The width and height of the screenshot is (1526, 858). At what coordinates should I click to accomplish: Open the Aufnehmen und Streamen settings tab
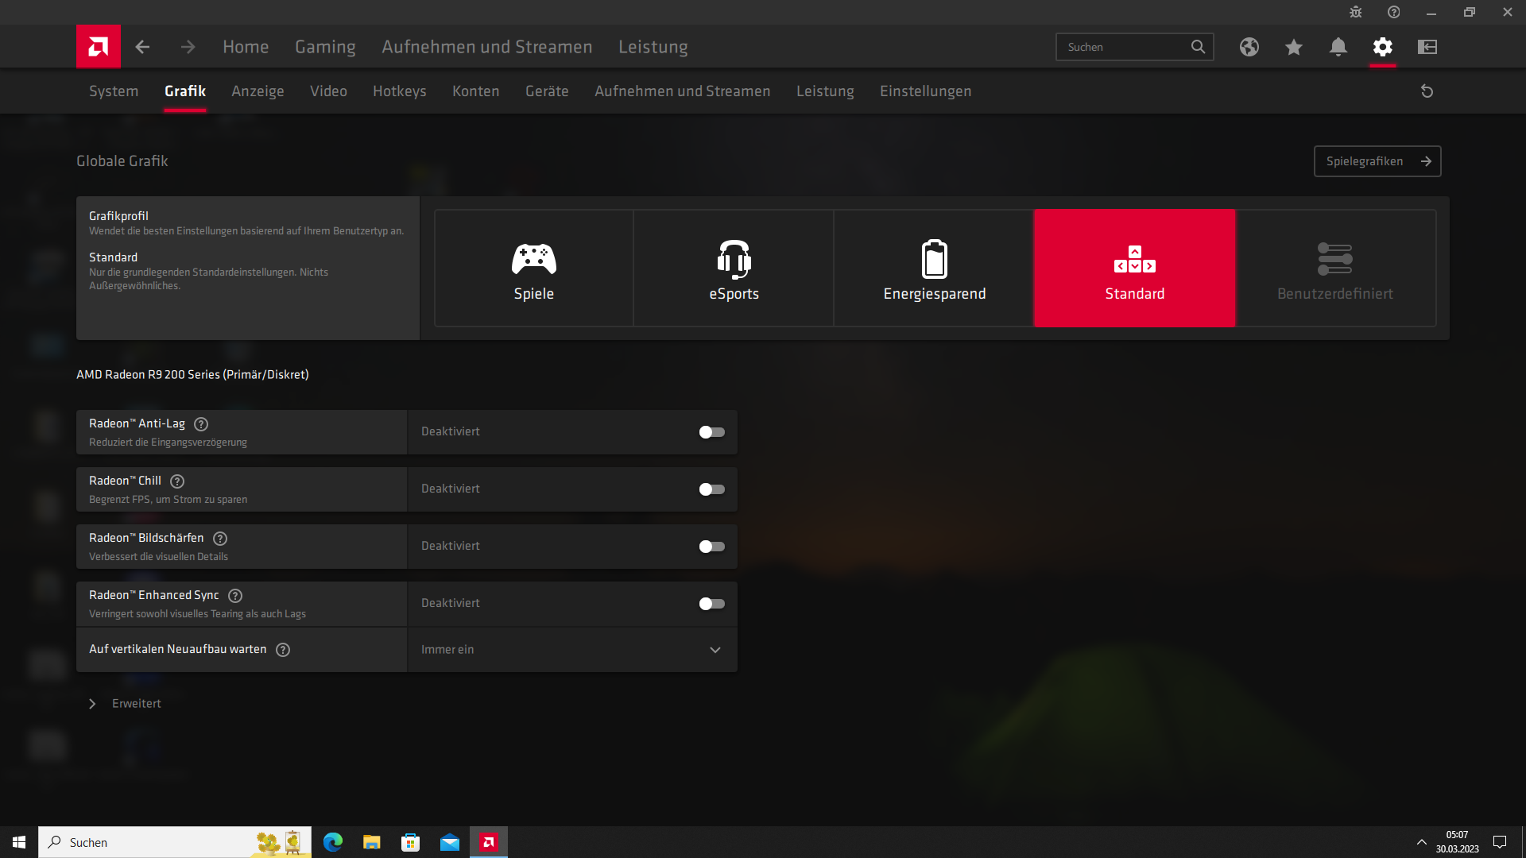(x=683, y=91)
